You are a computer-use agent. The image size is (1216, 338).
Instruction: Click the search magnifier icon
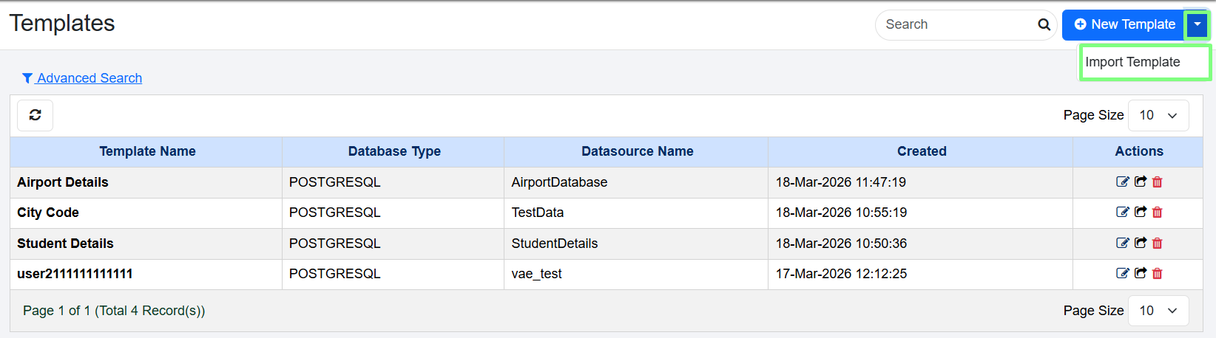click(x=1044, y=24)
